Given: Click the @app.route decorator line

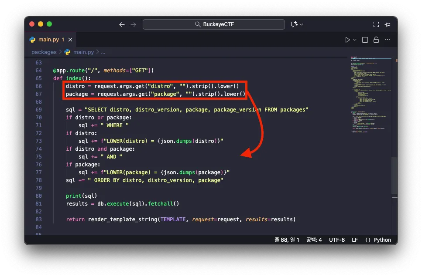Looking at the screenshot, I should tap(103, 71).
